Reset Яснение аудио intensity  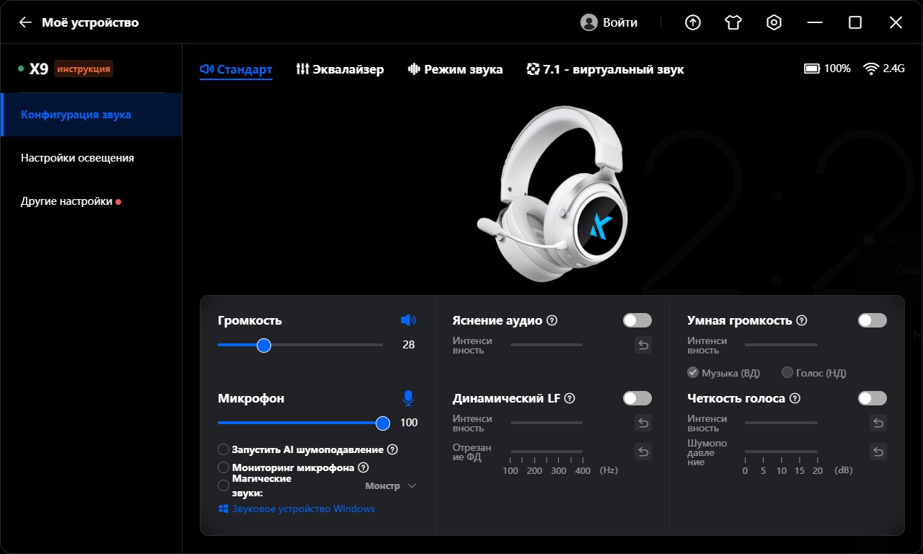(643, 346)
